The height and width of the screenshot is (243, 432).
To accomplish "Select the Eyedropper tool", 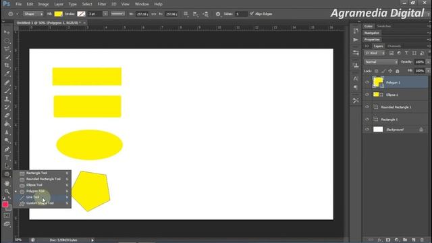I will (x=7, y=74).
